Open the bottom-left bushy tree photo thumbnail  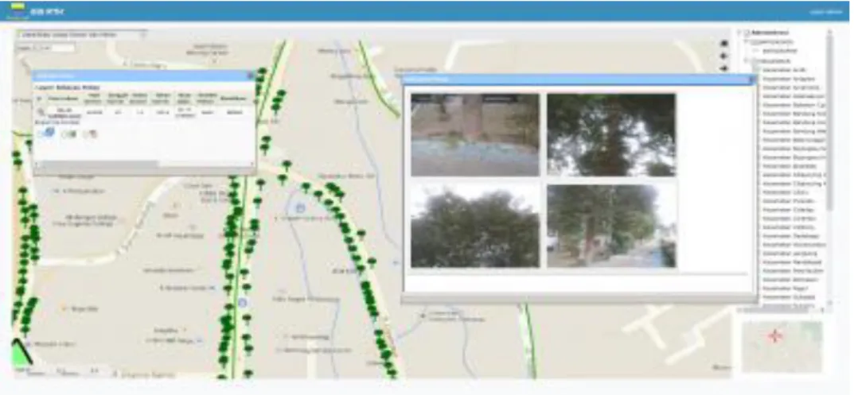point(475,227)
